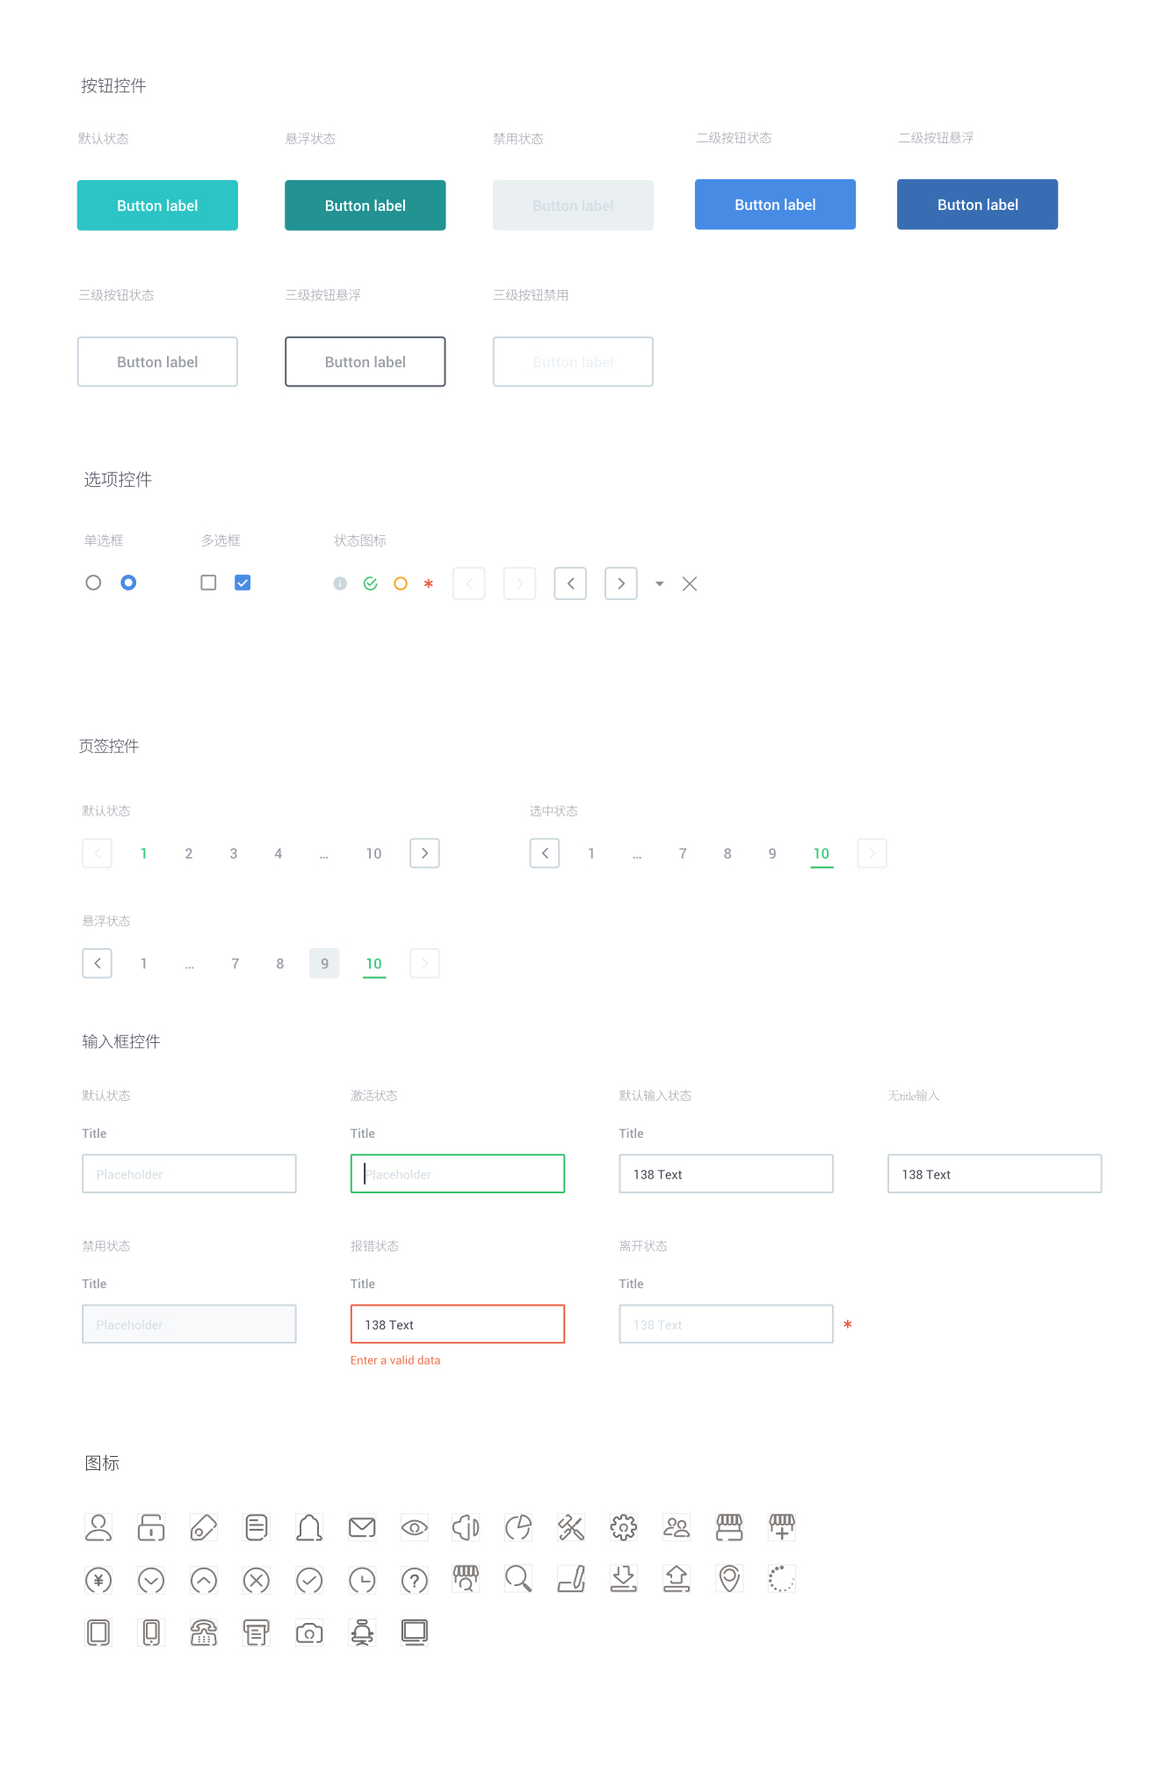
Task: Click the camera icon
Action: (309, 1633)
